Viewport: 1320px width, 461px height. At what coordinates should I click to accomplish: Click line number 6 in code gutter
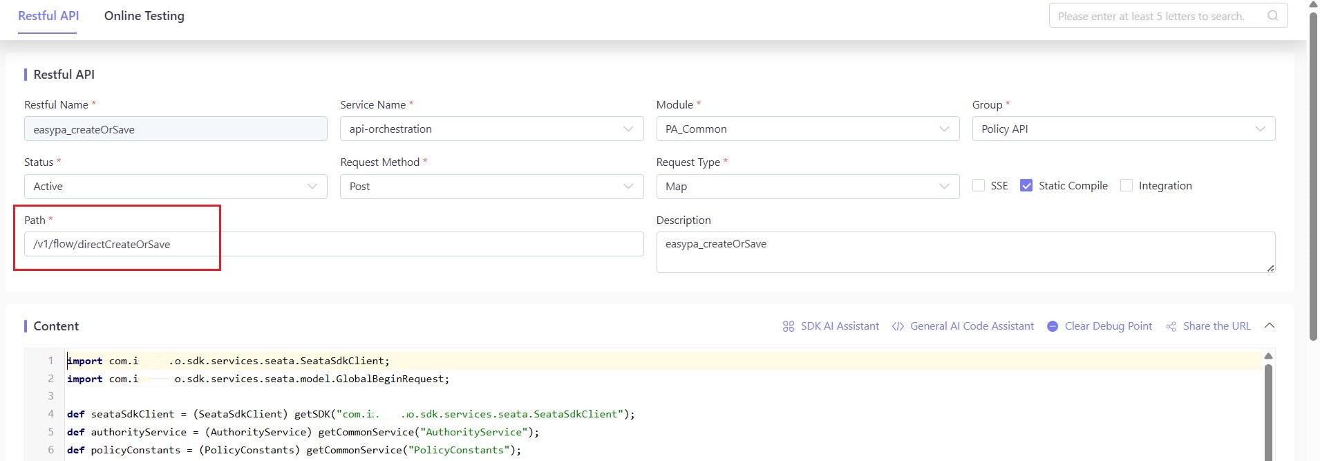pyautogui.click(x=50, y=450)
